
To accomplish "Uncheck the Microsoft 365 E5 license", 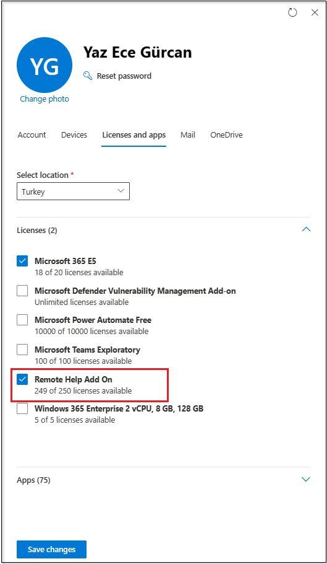I will [22, 261].
